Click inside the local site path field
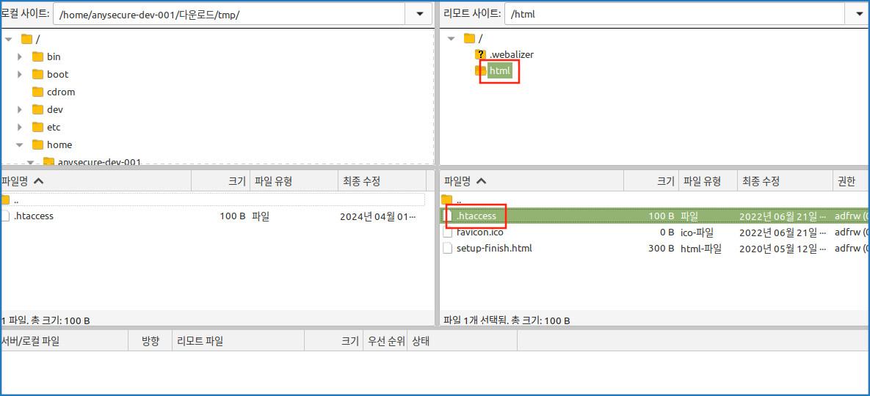This screenshot has height=396, width=870. (x=229, y=15)
